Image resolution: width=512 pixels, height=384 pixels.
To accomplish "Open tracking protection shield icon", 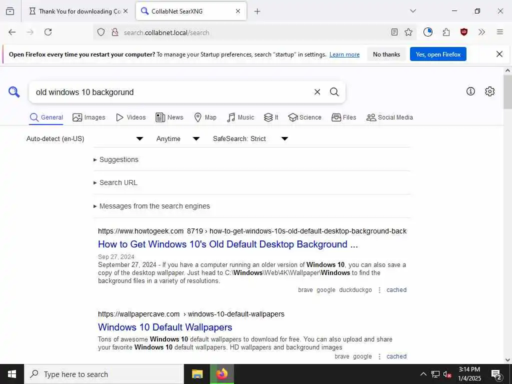I will 101,32.
